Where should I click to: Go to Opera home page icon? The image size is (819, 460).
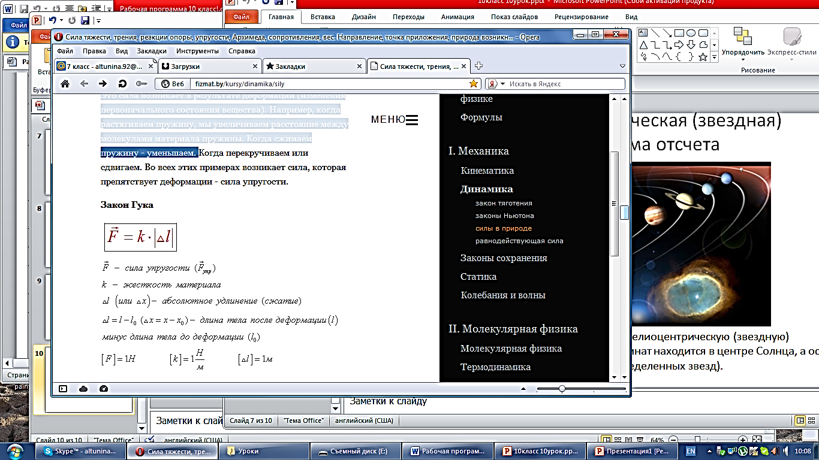tap(65, 84)
